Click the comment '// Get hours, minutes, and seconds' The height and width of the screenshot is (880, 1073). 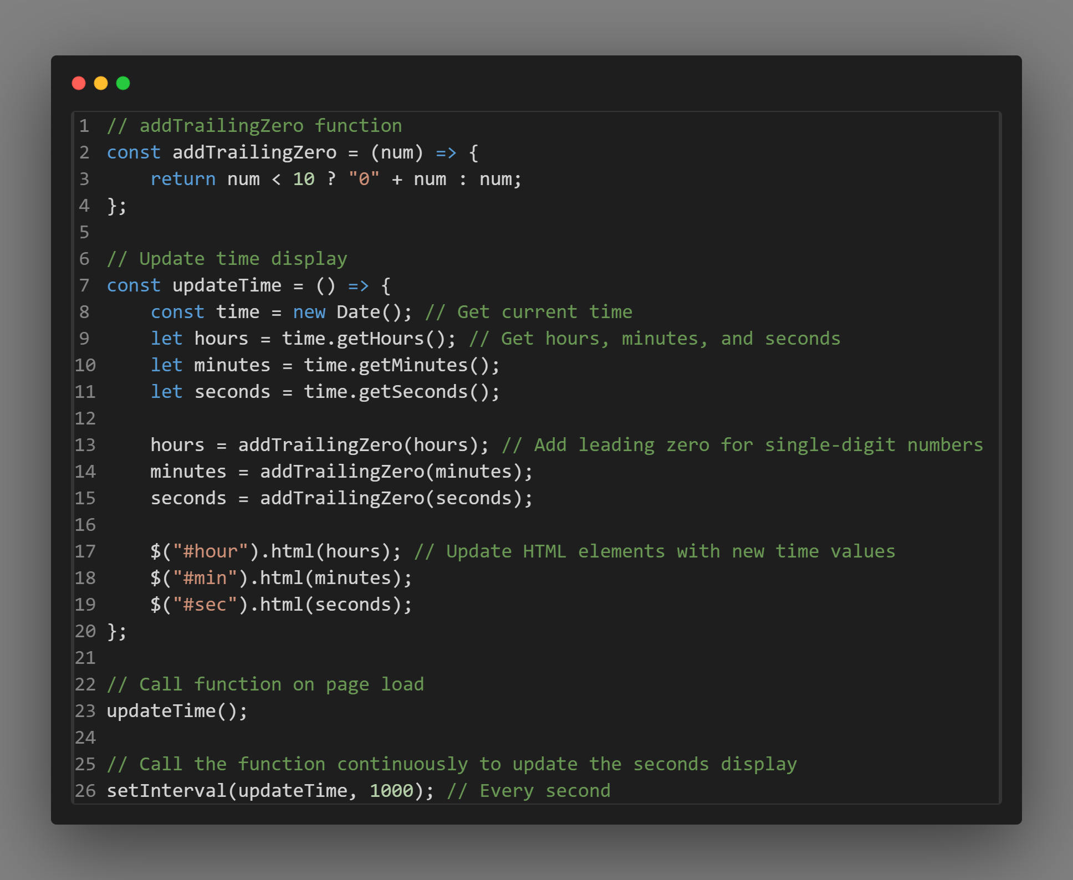coord(655,339)
